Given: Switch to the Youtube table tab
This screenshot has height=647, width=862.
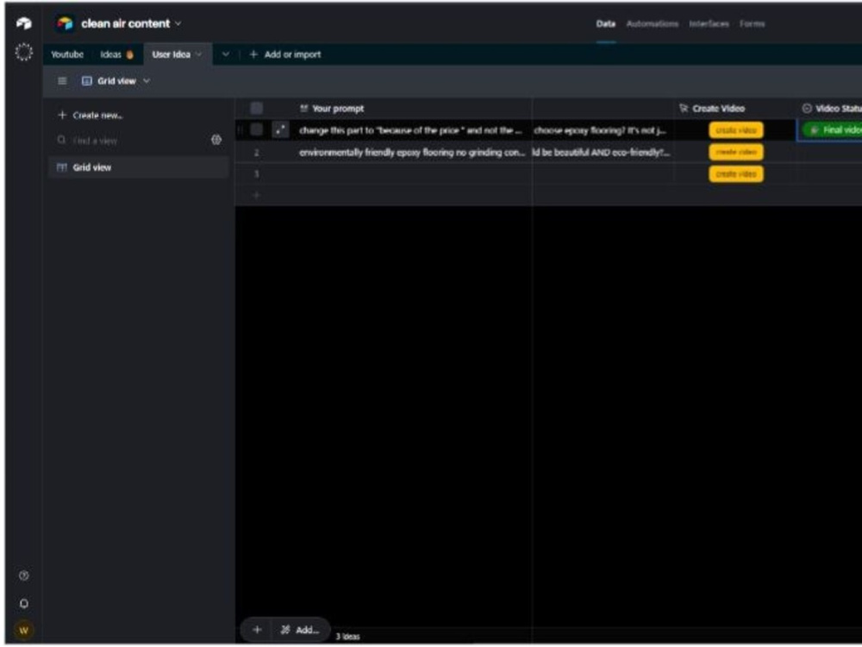Looking at the screenshot, I should [67, 53].
